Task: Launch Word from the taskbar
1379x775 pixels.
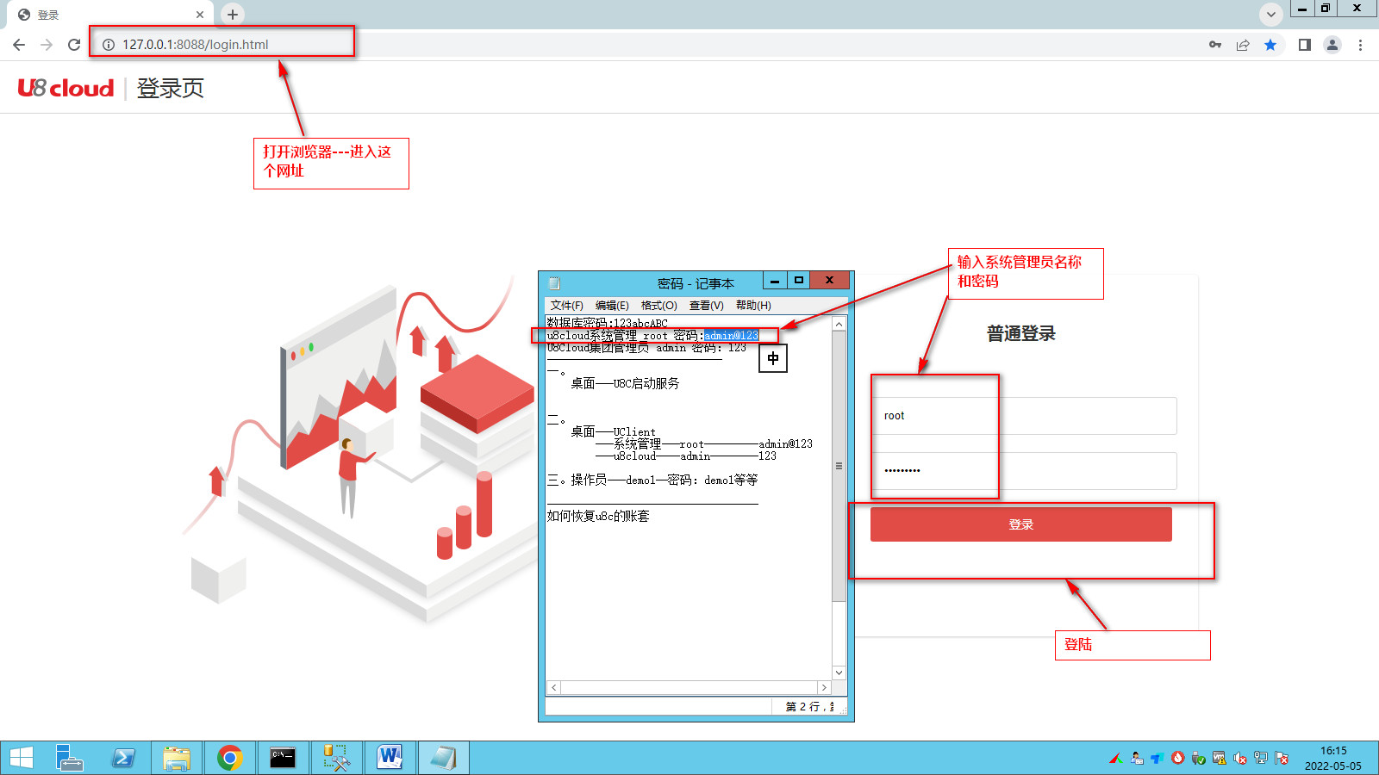Action: click(390, 758)
